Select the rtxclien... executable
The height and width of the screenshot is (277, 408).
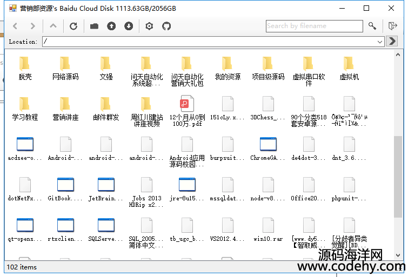65,230
